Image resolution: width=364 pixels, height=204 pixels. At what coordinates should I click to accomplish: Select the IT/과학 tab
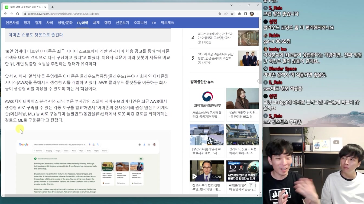click(x=83, y=23)
